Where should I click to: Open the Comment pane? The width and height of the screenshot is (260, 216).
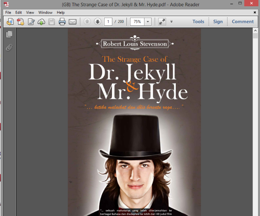243,22
